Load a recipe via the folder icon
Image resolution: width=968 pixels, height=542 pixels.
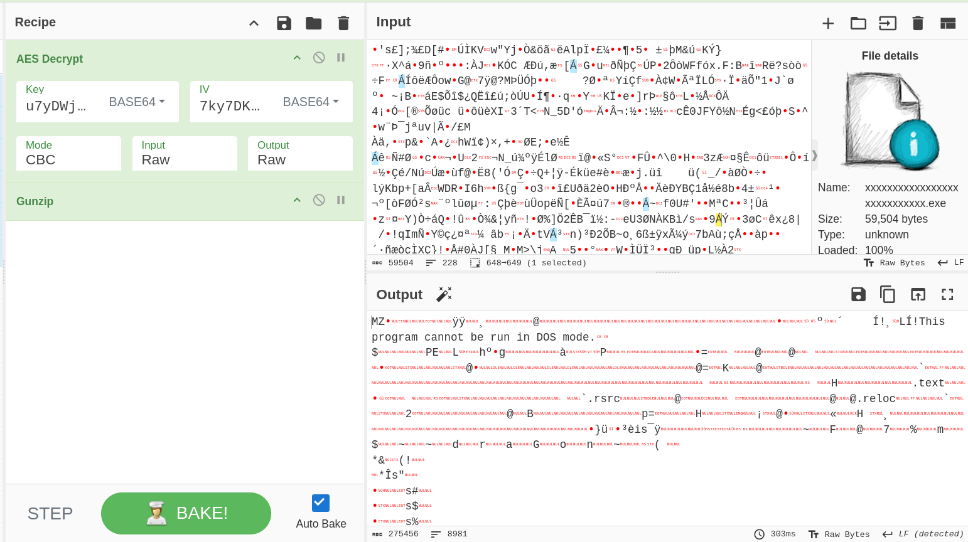[313, 23]
